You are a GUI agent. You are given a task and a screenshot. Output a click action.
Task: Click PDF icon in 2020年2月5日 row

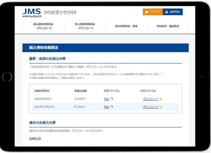112,98
